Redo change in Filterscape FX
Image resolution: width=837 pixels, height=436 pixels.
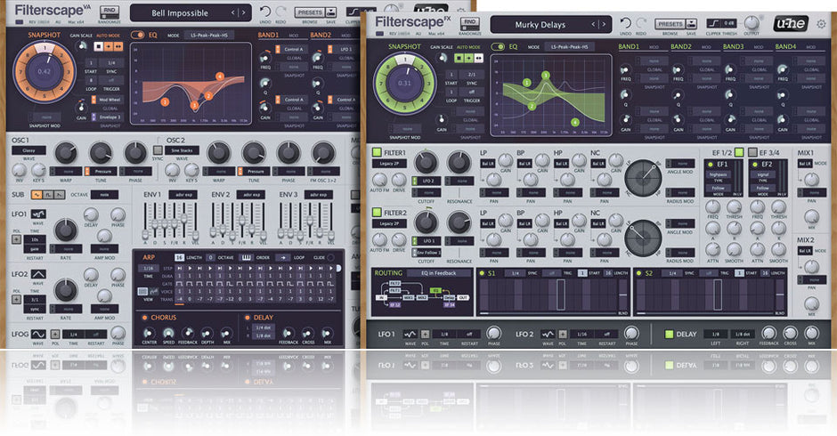pyautogui.click(x=641, y=23)
